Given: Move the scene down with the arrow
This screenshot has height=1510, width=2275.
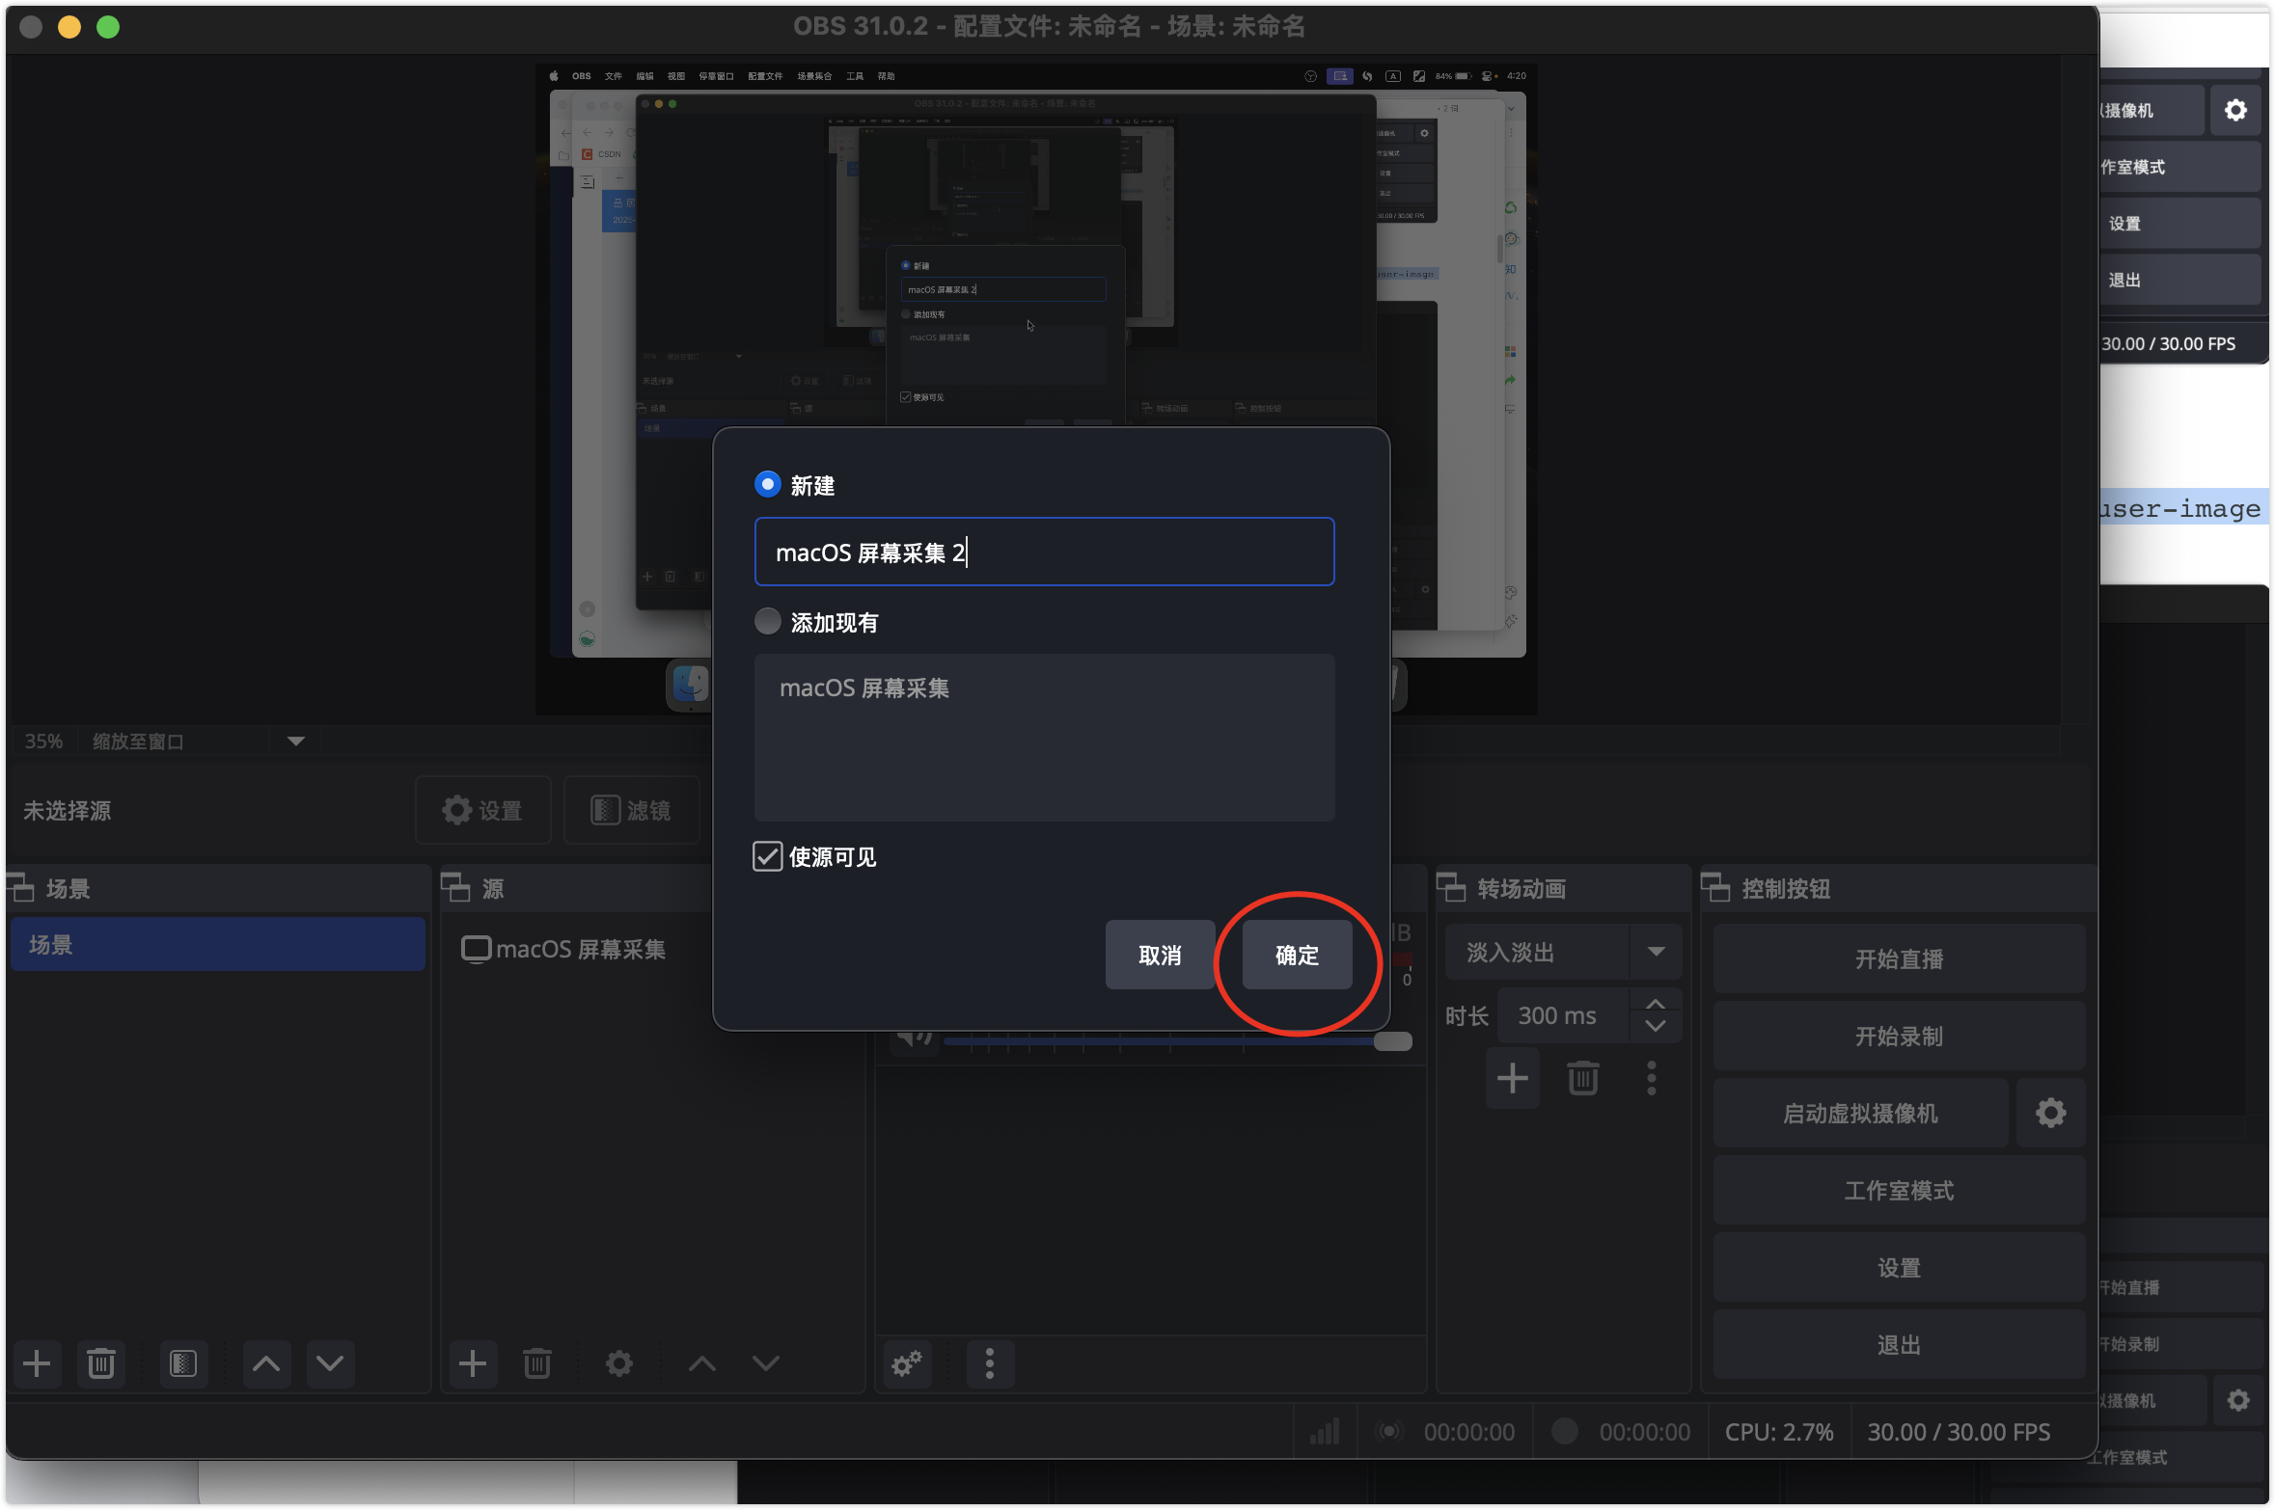Looking at the screenshot, I should 330,1363.
